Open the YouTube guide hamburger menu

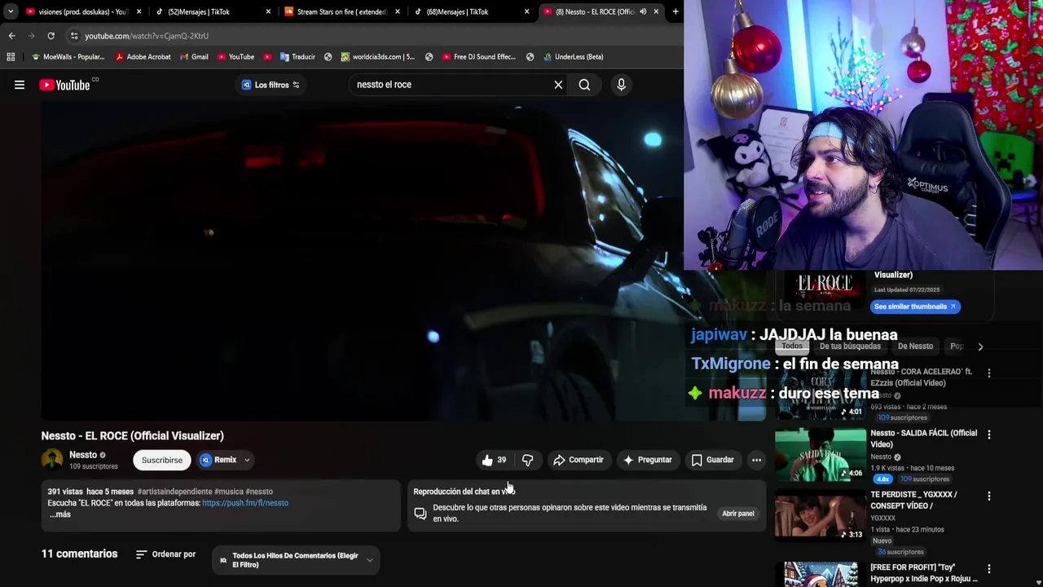20,85
